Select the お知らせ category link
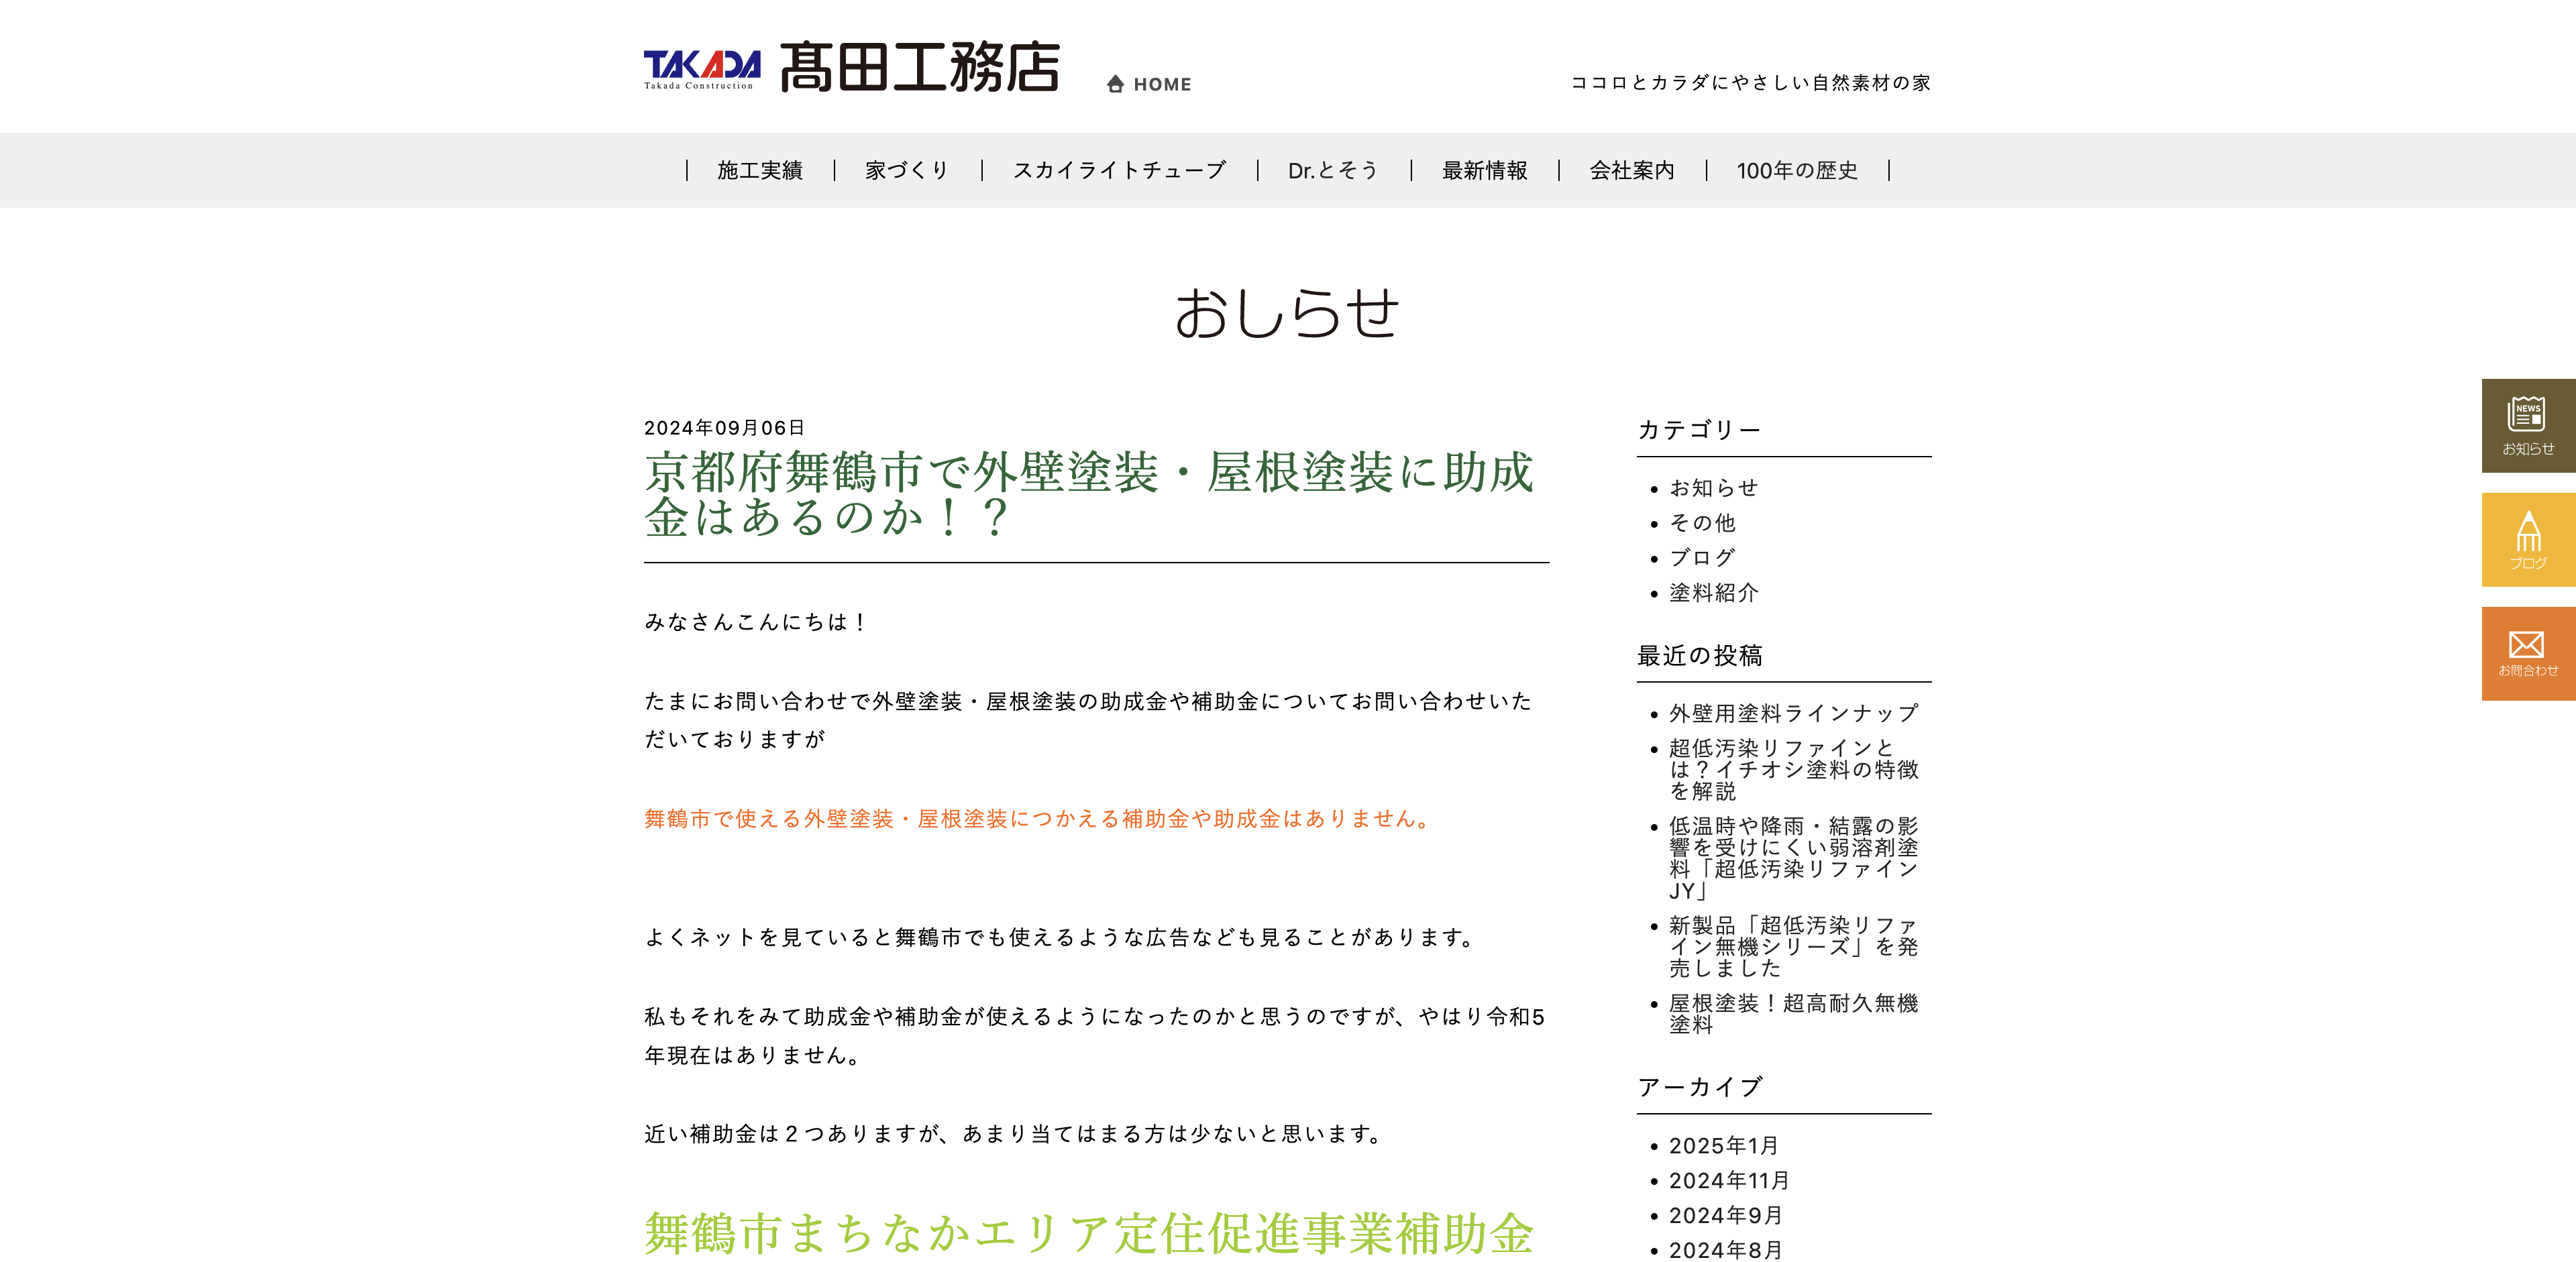 point(1714,487)
